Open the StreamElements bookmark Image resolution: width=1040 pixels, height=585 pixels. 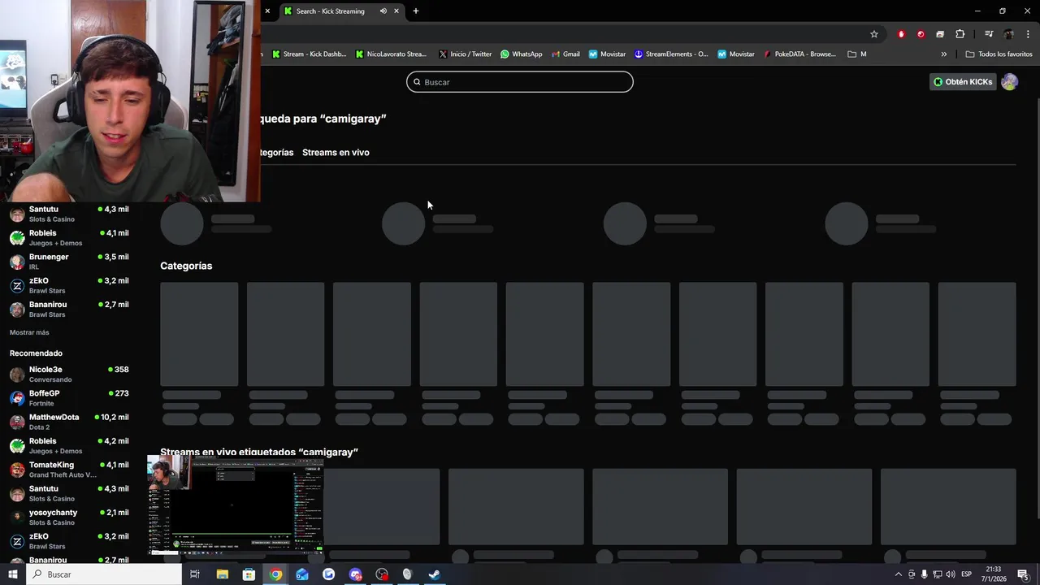671,54
